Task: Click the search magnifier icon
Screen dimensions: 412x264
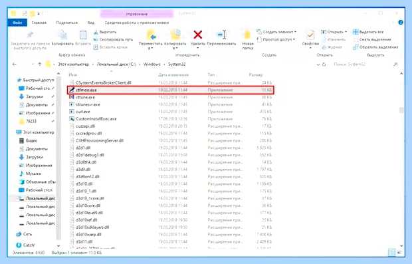Action: (x=395, y=64)
